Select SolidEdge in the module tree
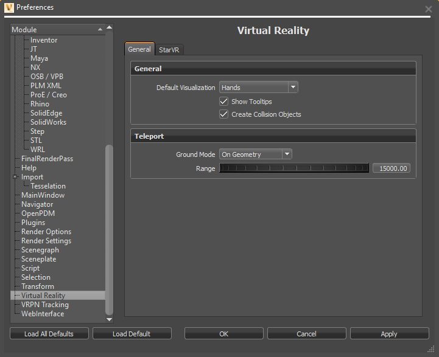Viewport: 439px width, 357px height. tap(46, 113)
